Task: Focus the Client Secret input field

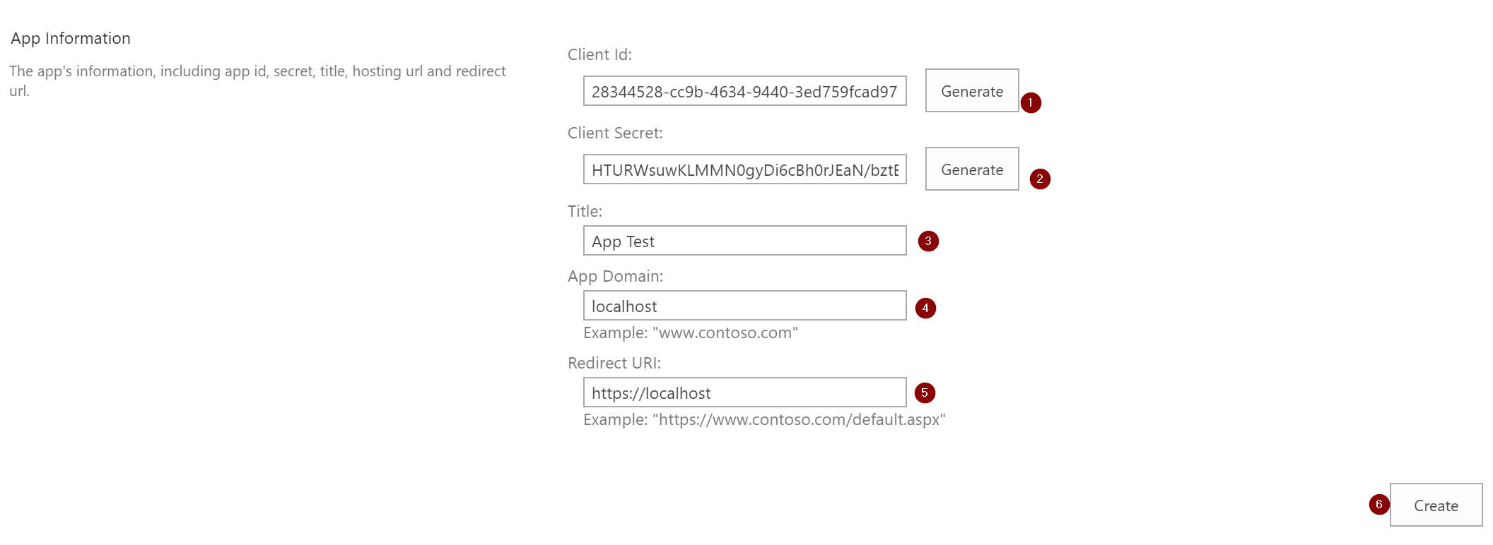Action: (x=744, y=169)
